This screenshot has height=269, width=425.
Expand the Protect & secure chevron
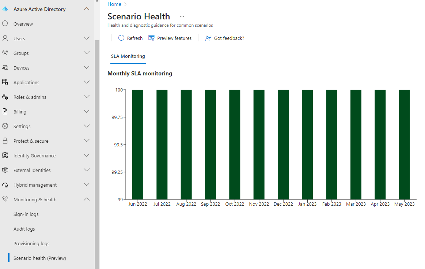[87, 141]
